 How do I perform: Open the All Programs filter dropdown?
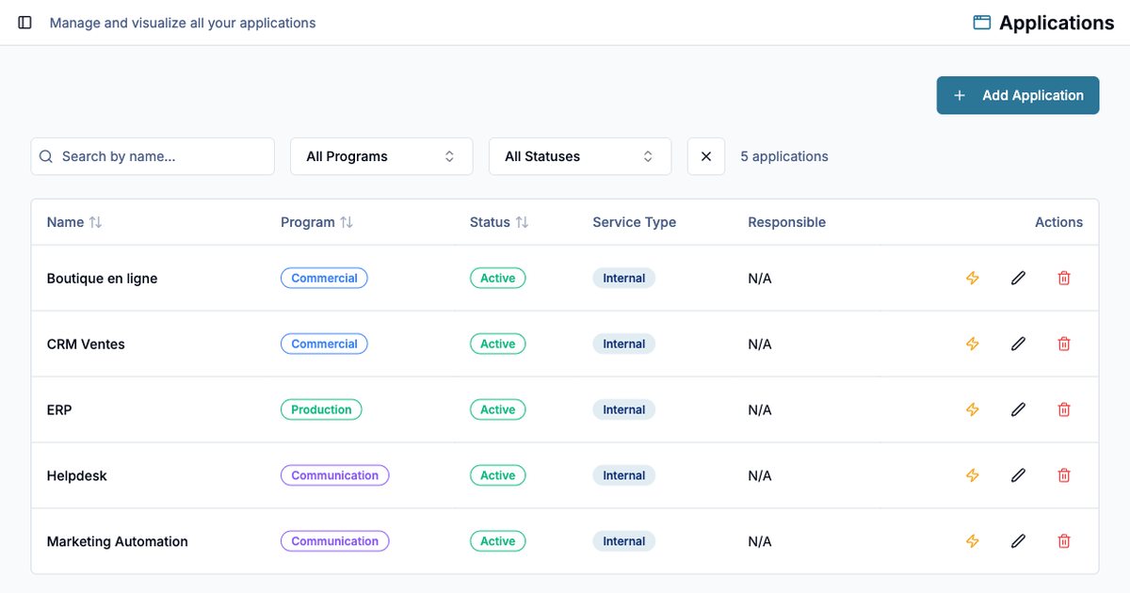[x=381, y=156]
